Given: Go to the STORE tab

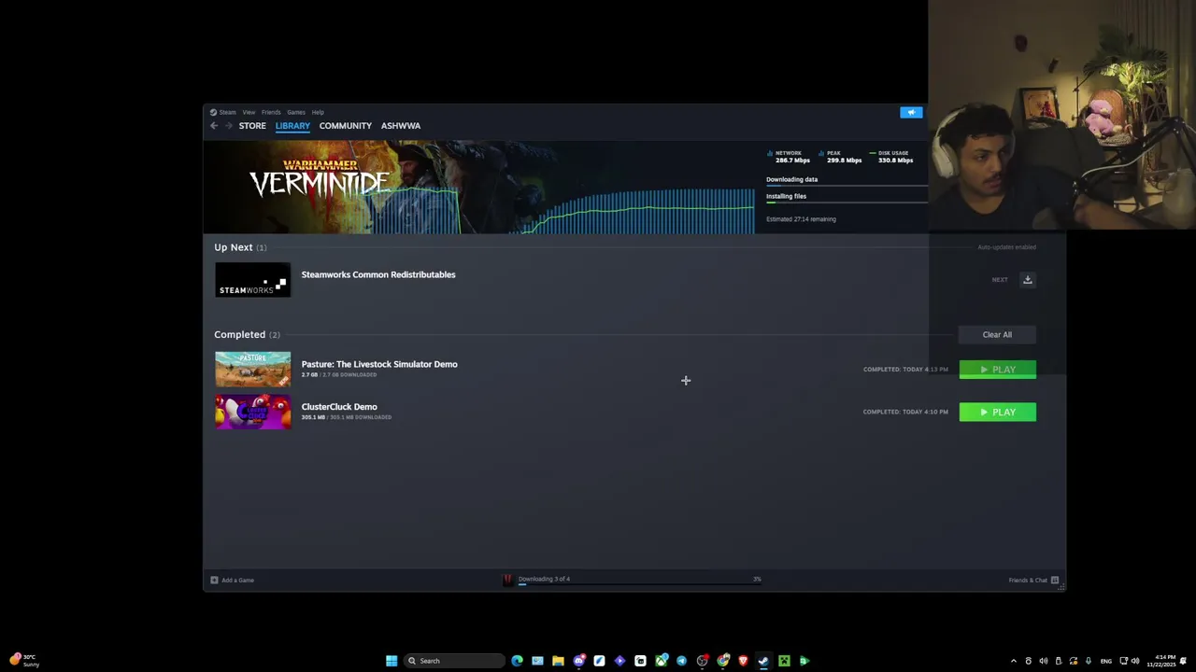Looking at the screenshot, I should click(252, 126).
